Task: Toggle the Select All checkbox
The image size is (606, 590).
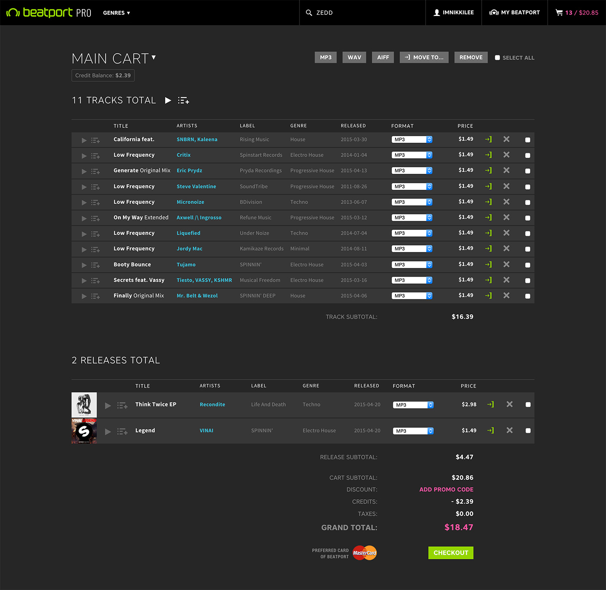Action: [497, 57]
